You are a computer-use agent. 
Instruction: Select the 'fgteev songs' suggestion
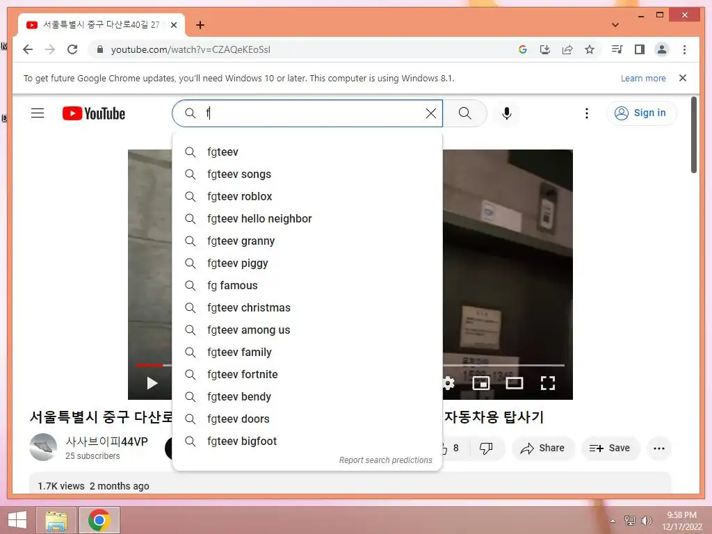point(307,174)
